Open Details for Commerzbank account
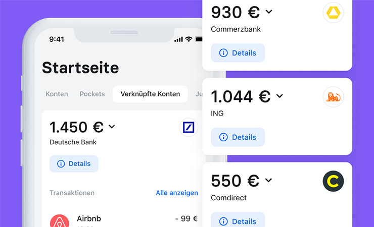 tap(238, 53)
